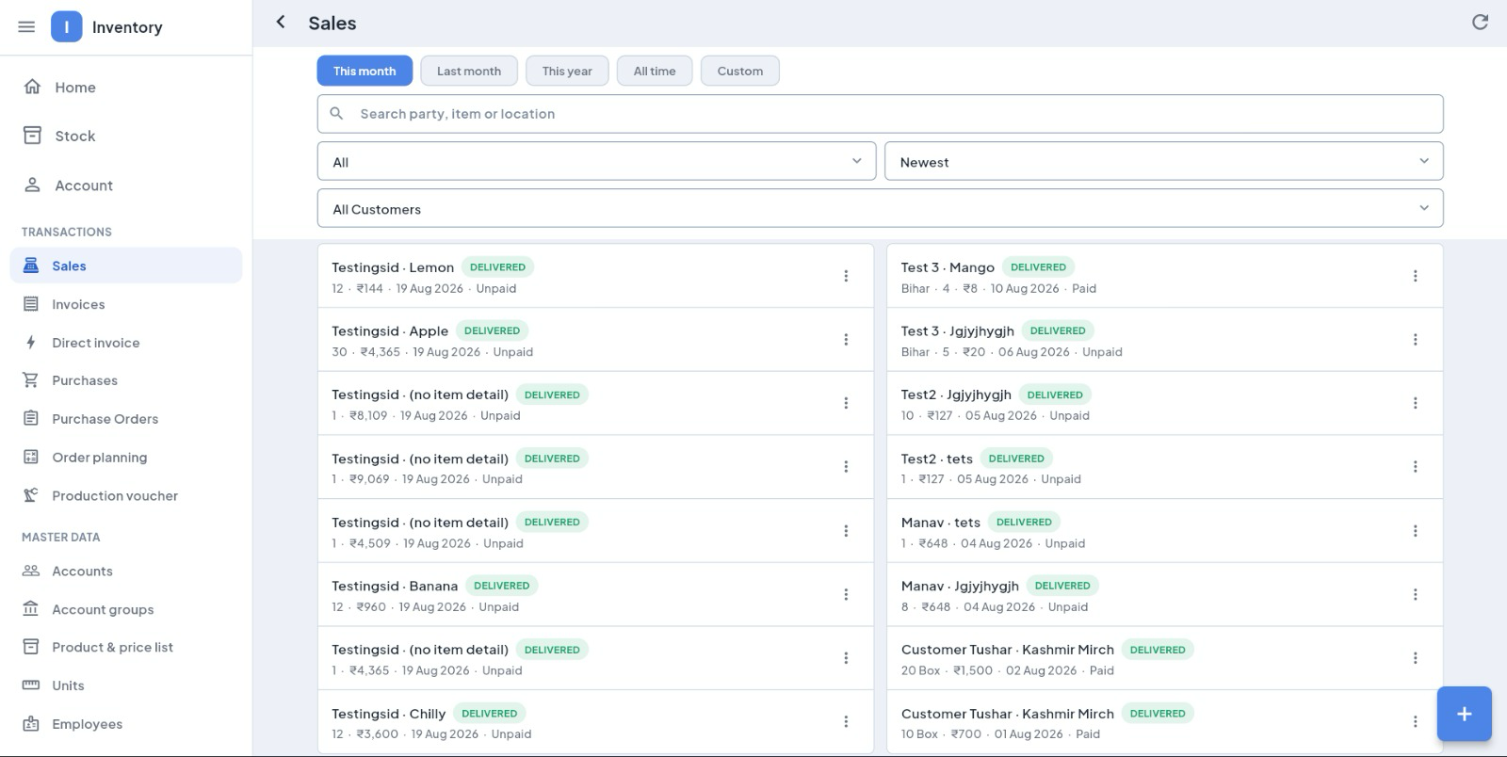Click the search magnifier icon
Viewport: 1507px width, 757px height.
click(x=336, y=114)
